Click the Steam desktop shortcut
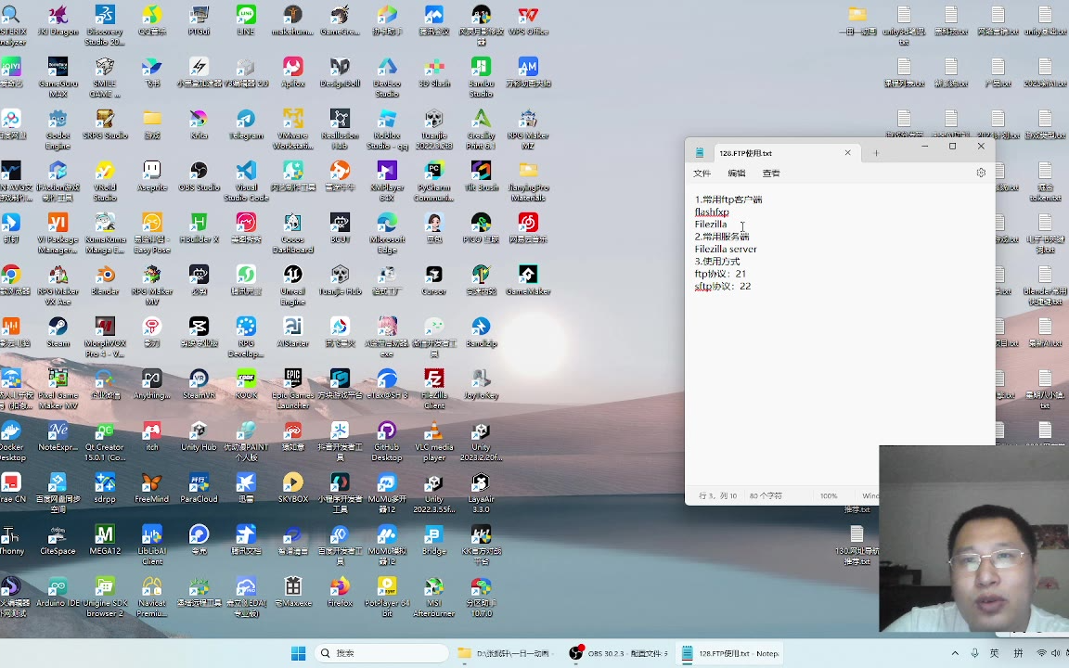The height and width of the screenshot is (668, 1069). pos(58,332)
